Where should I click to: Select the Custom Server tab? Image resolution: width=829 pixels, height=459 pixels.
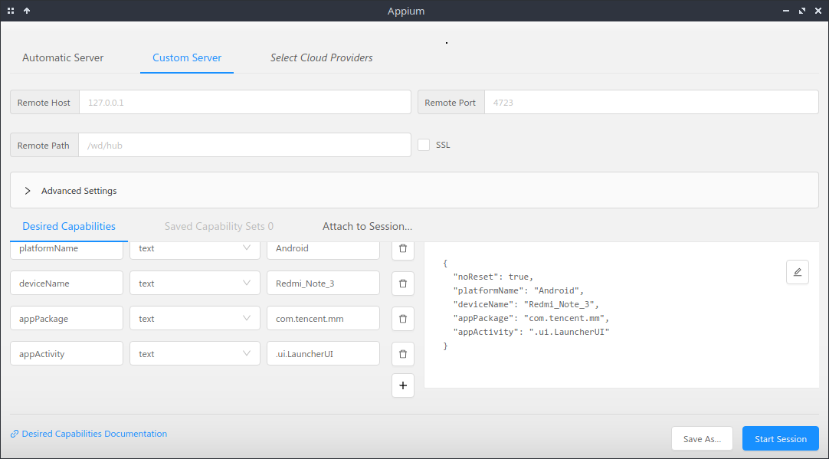tap(187, 57)
